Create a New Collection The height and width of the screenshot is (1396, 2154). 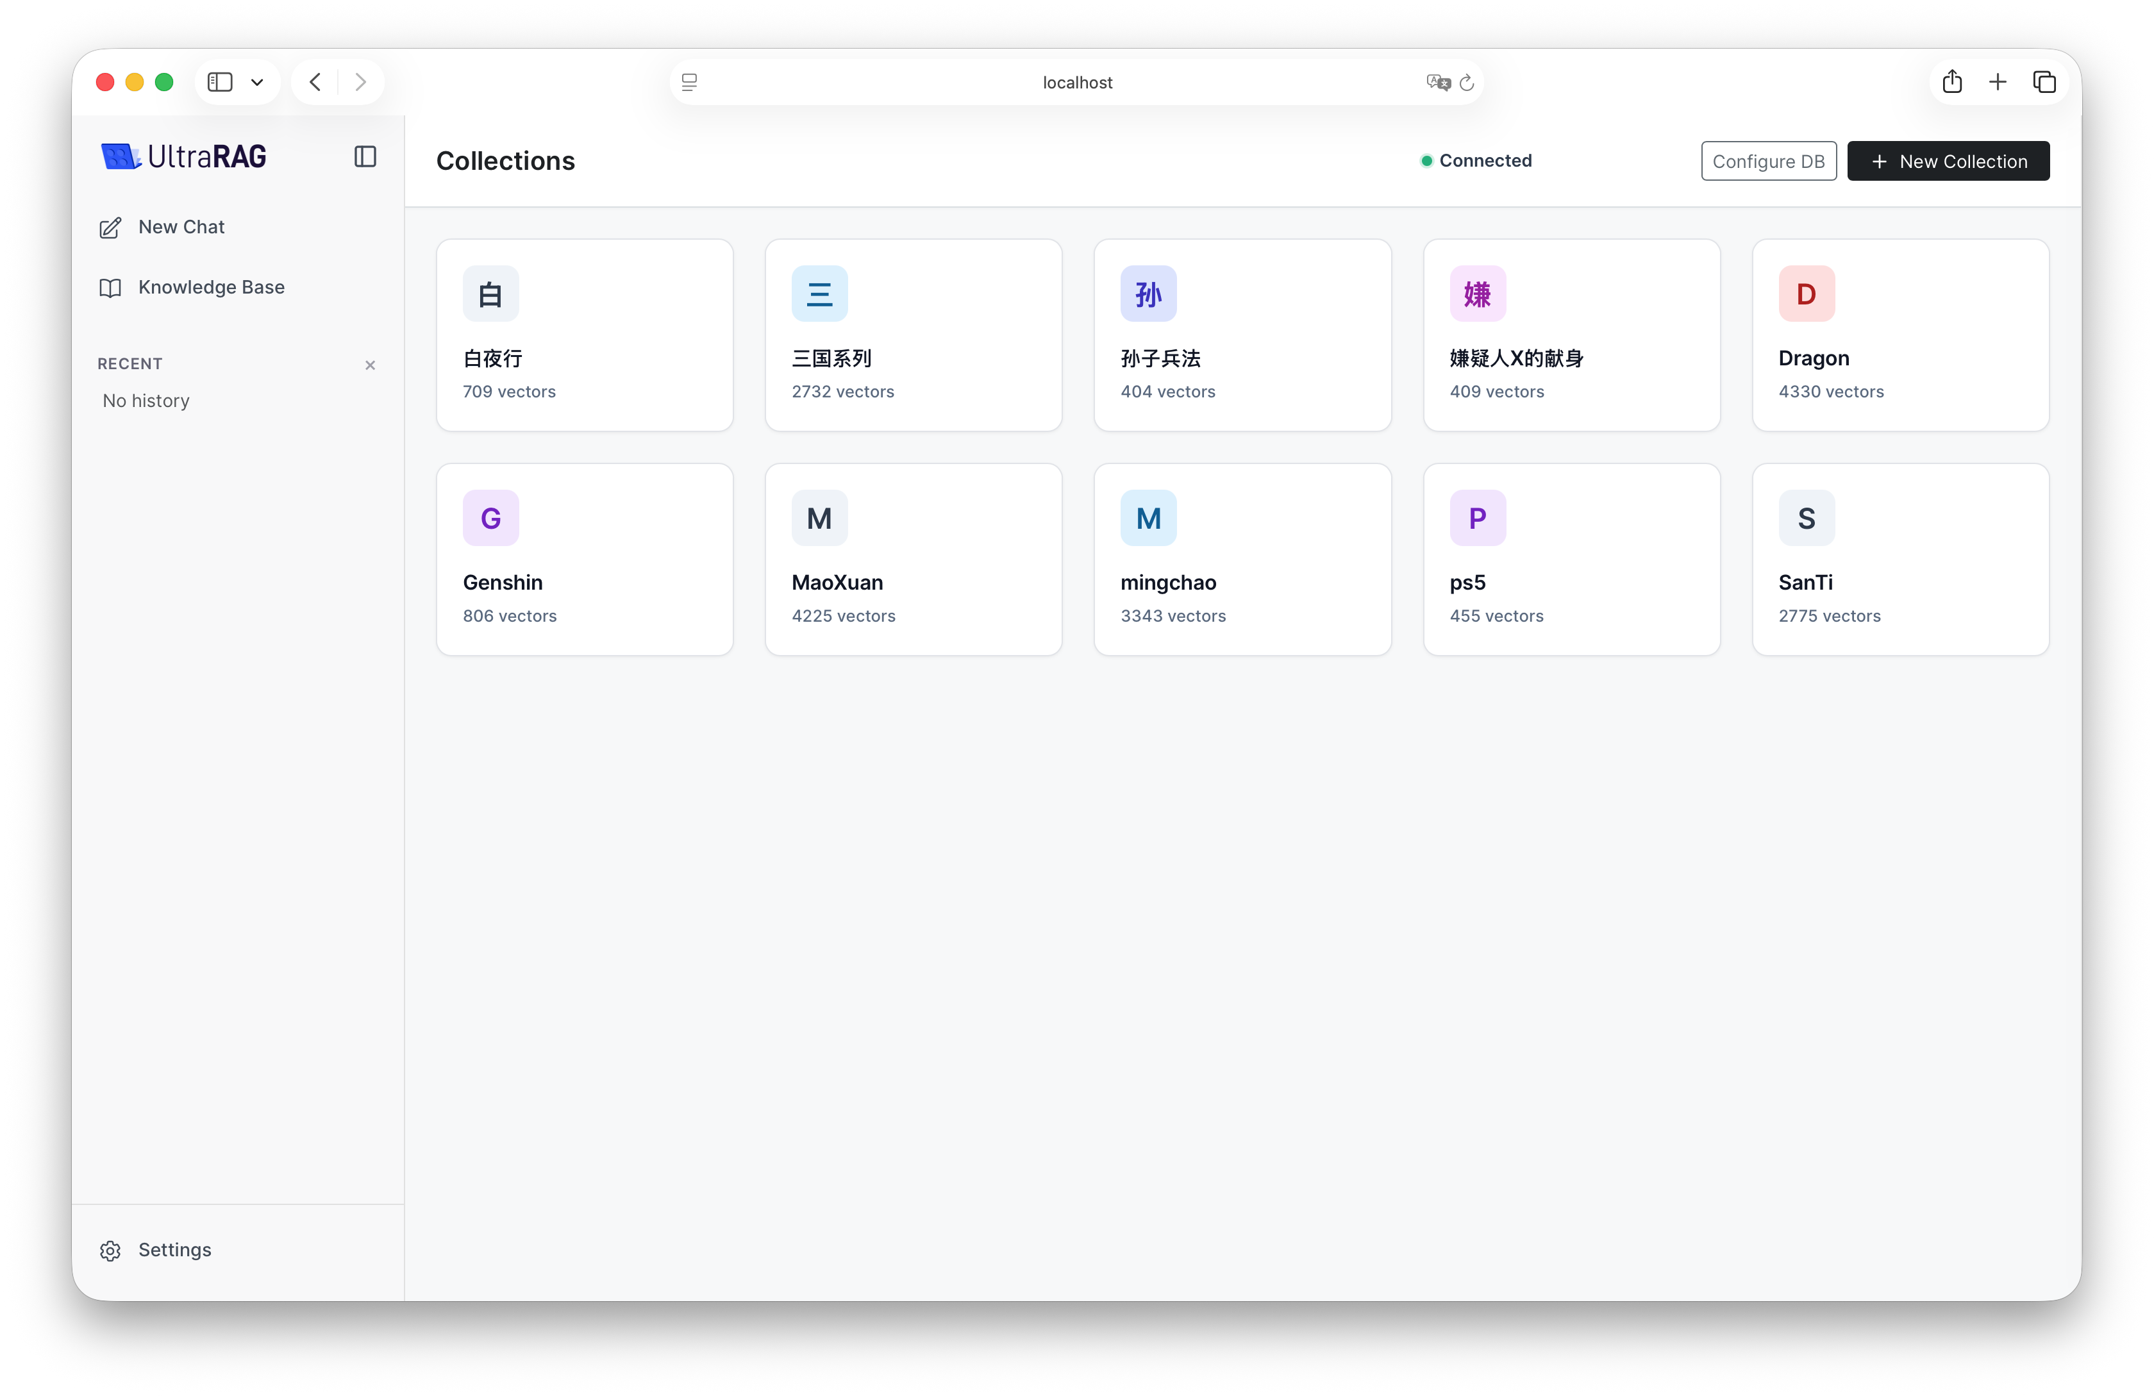tap(1948, 161)
